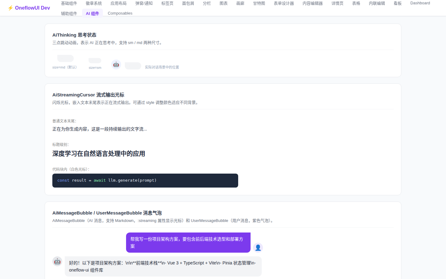
Task: Switch to the 面包屑 tab
Action: 188,3
